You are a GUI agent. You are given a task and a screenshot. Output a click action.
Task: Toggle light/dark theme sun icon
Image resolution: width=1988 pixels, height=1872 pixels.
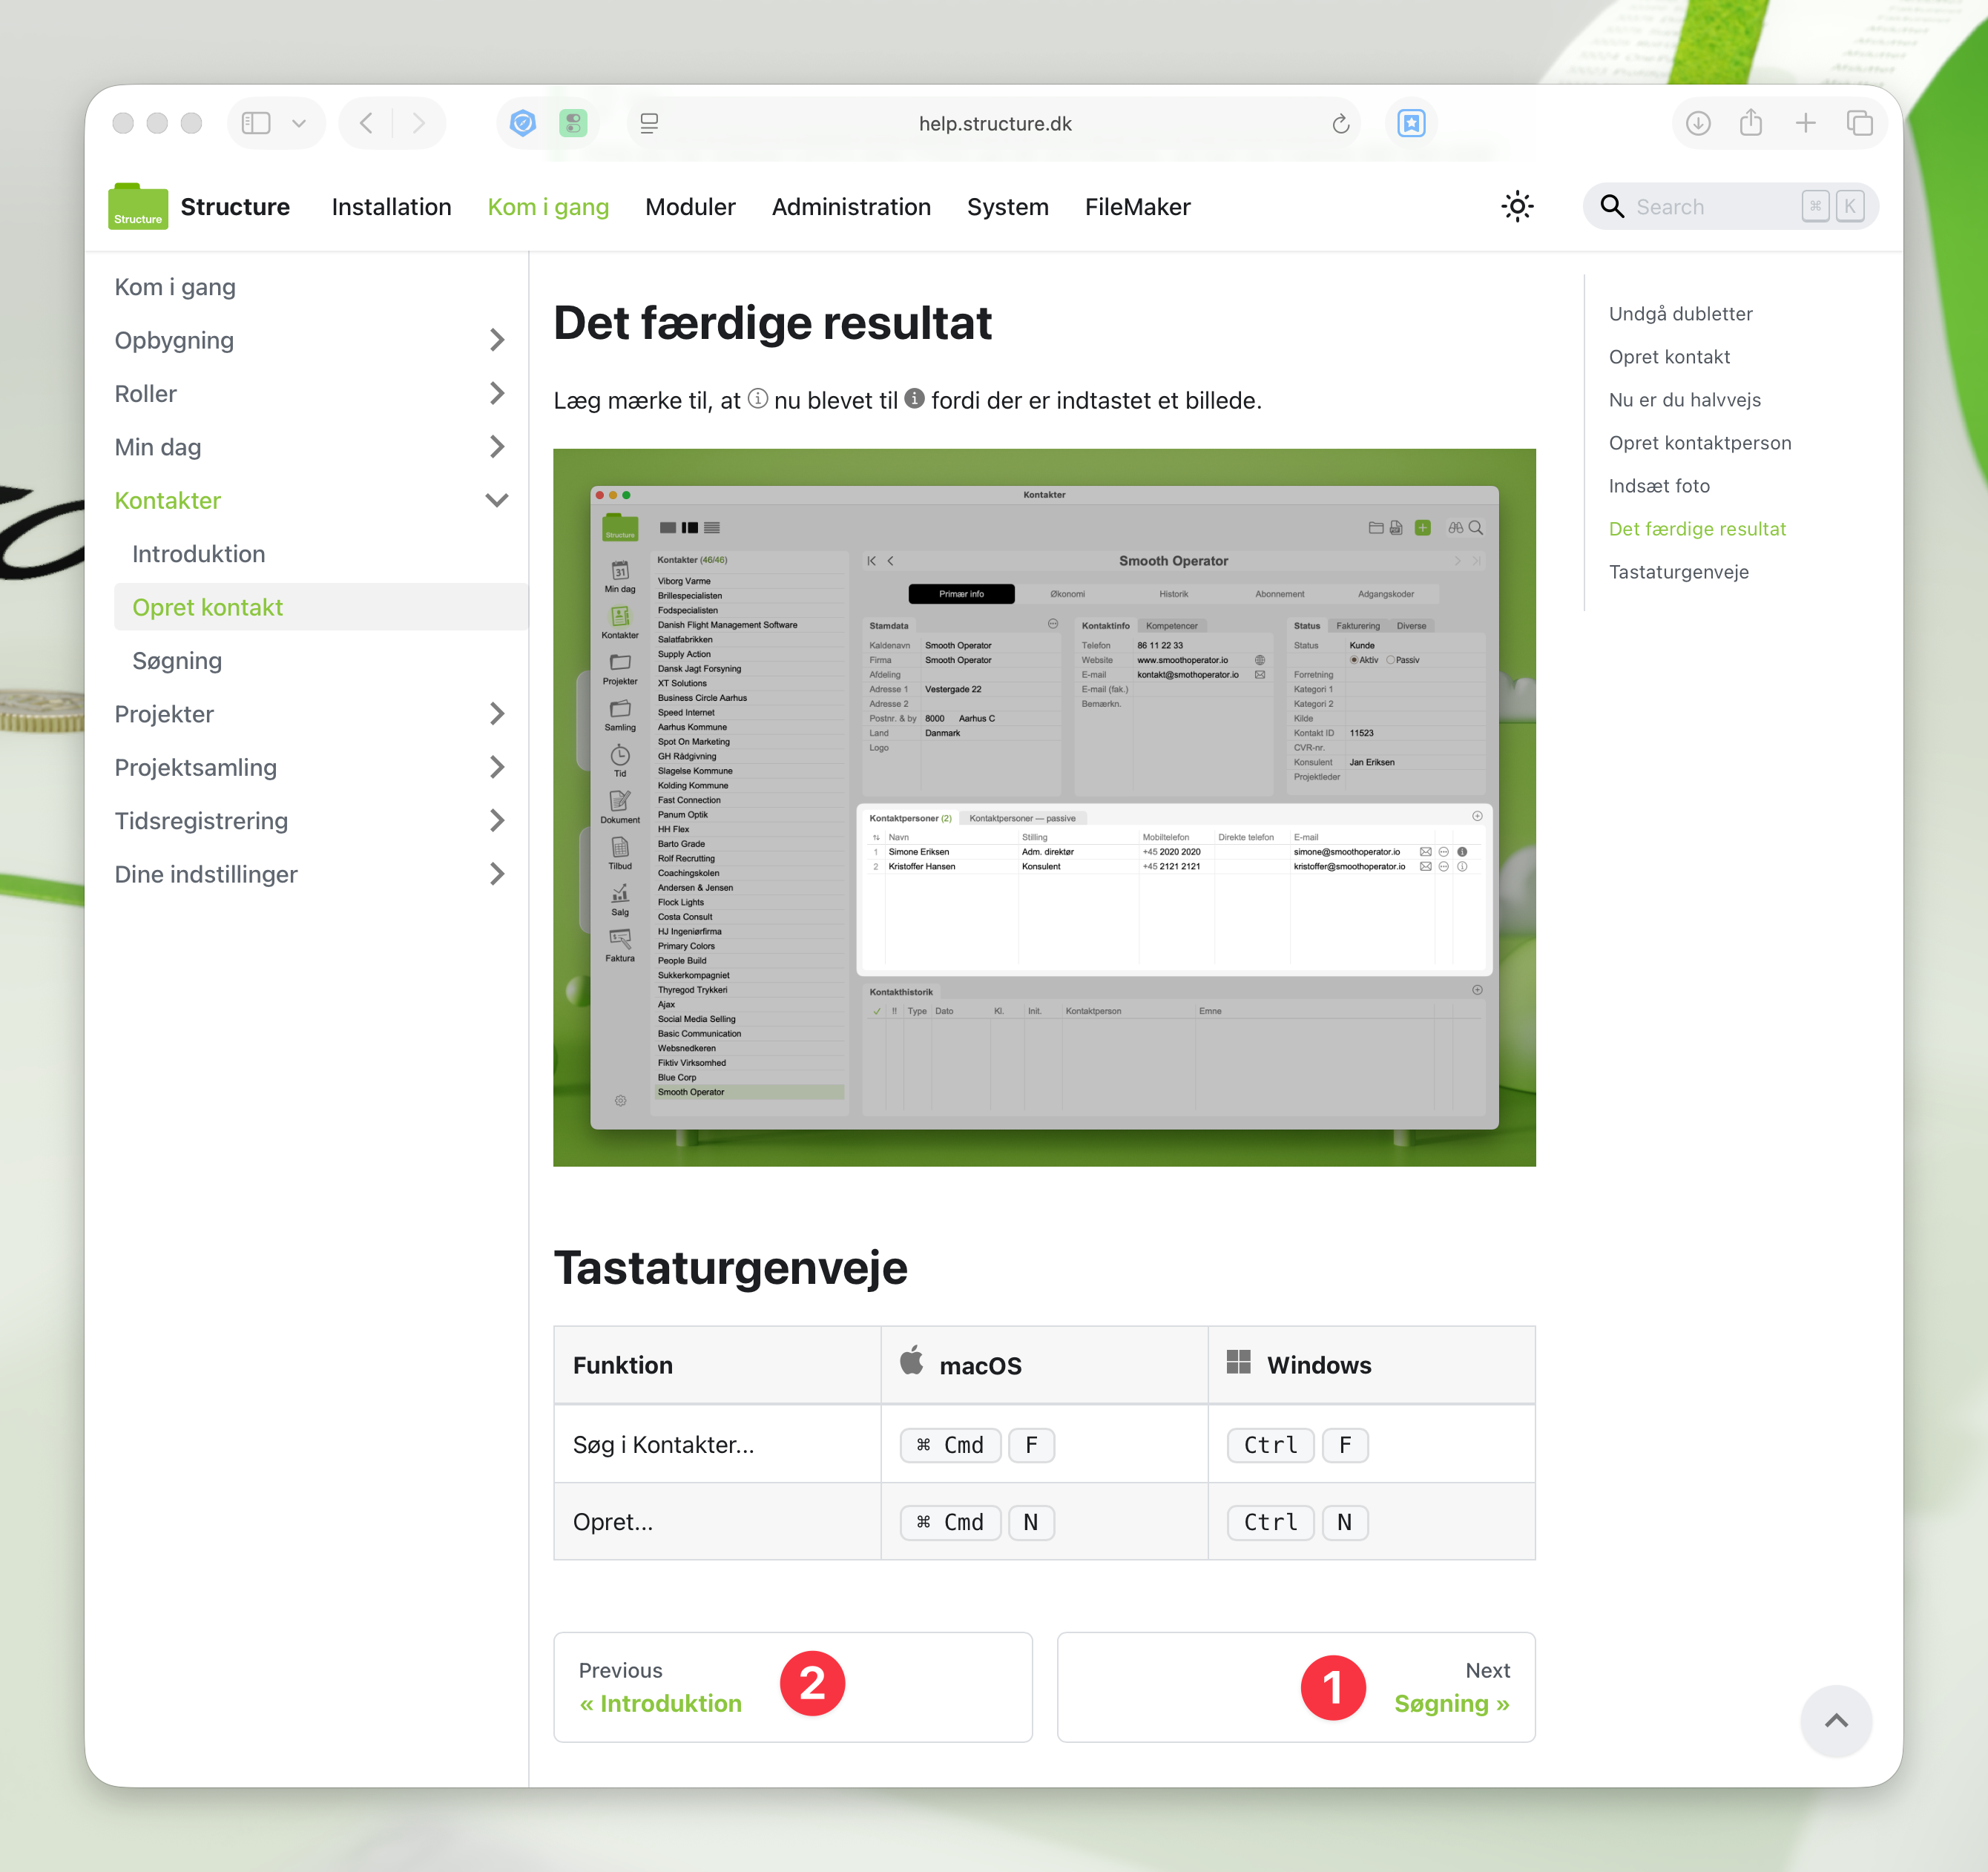pyautogui.click(x=1516, y=207)
